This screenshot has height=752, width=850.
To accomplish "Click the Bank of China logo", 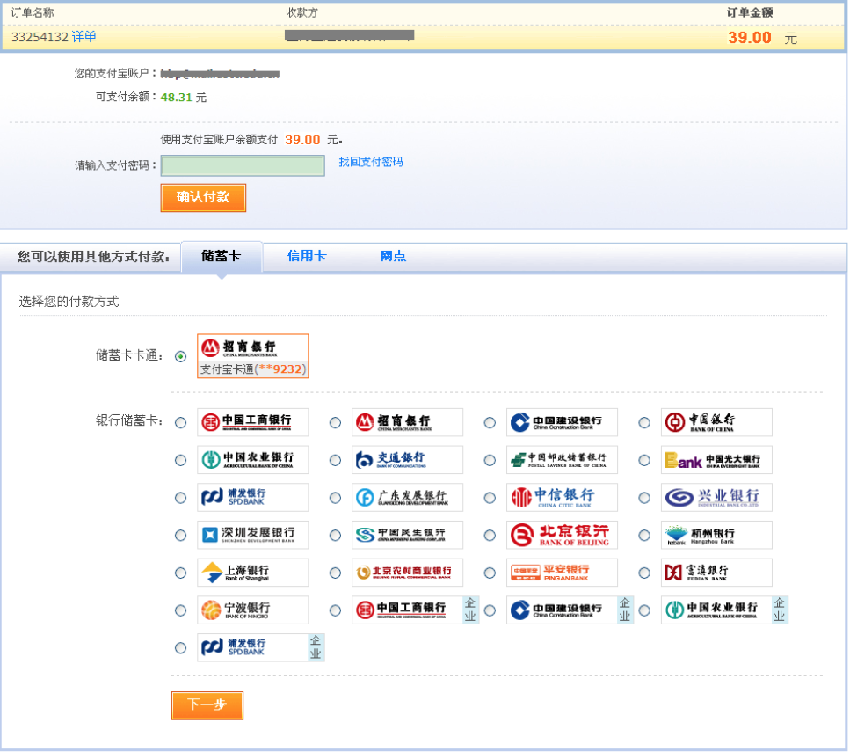I will pos(716,422).
